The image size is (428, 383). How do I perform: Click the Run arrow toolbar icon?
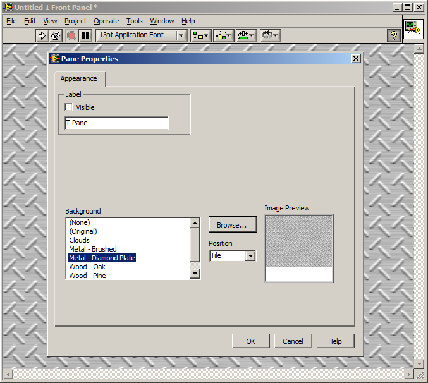(x=42, y=36)
